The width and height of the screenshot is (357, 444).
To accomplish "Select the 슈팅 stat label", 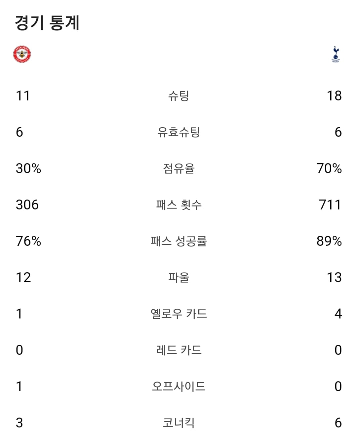I will point(178,96).
